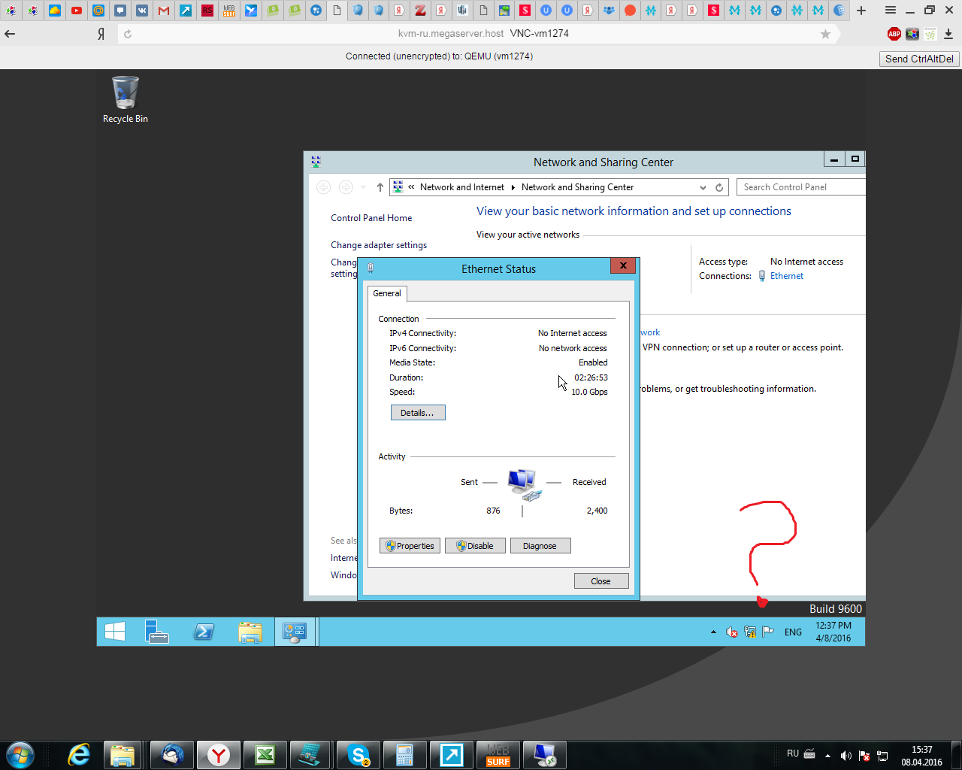
Task: Open the browser downloads arrow icon
Action: pyautogui.click(x=948, y=34)
